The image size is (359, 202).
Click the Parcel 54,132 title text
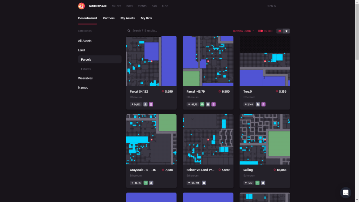pos(139,92)
